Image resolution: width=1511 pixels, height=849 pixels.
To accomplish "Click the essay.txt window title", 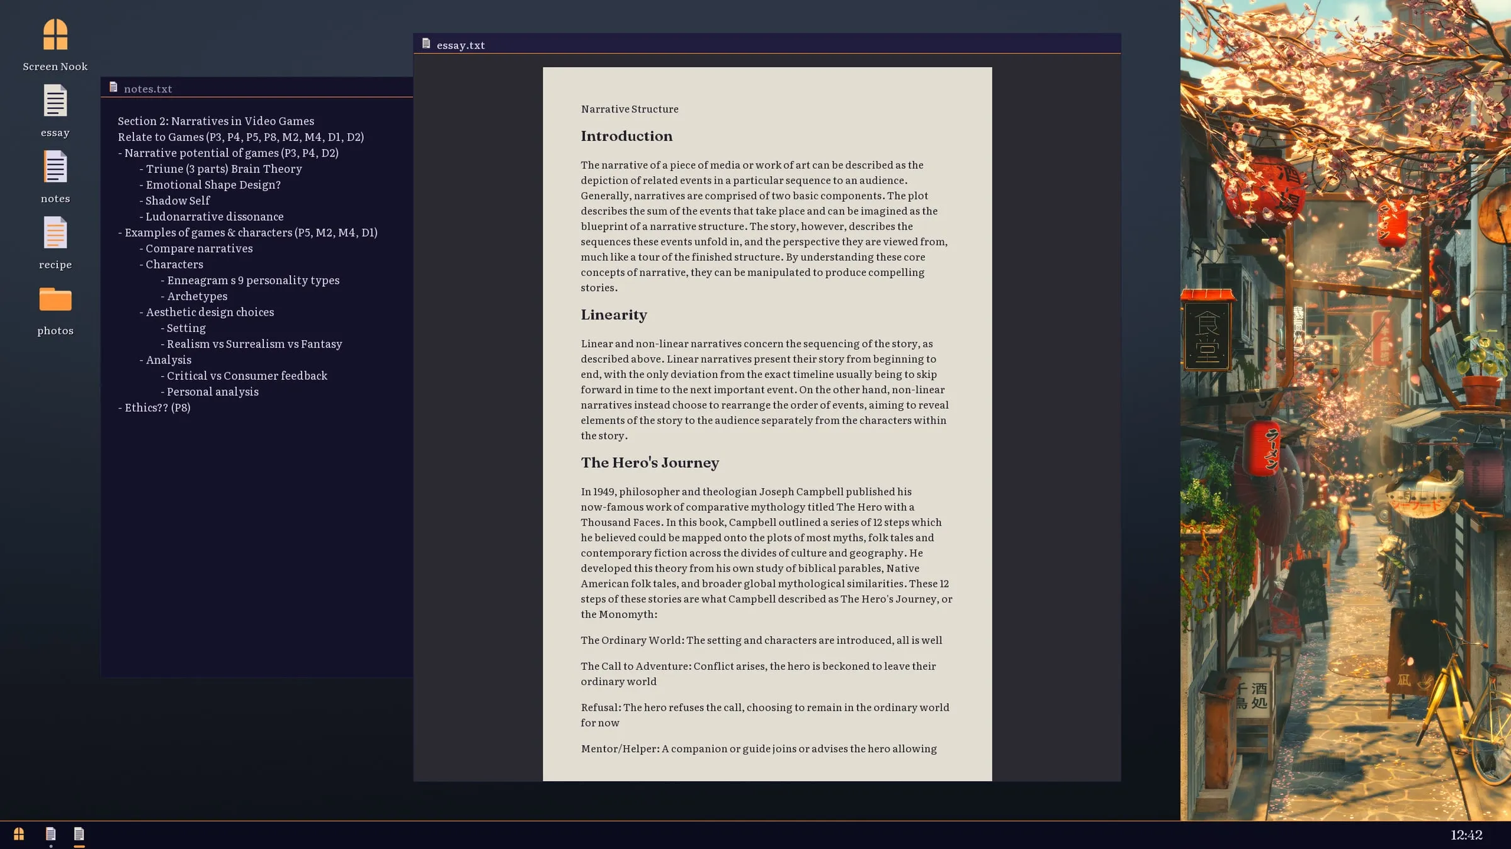I will point(461,45).
